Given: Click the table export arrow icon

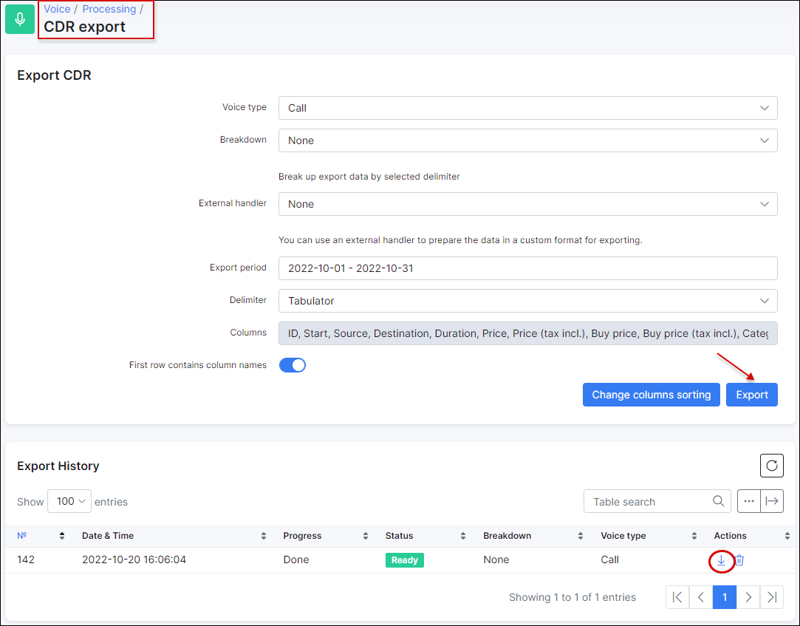Looking at the screenshot, I should 772,501.
